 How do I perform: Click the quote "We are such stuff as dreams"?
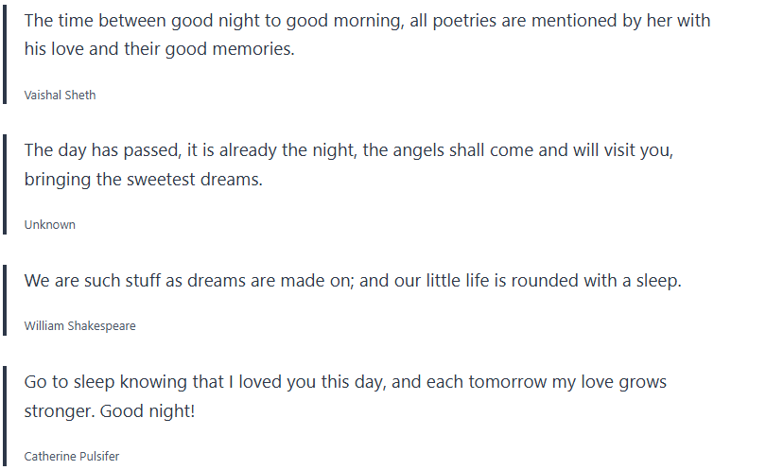pyautogui.click(x=352, y=281)
